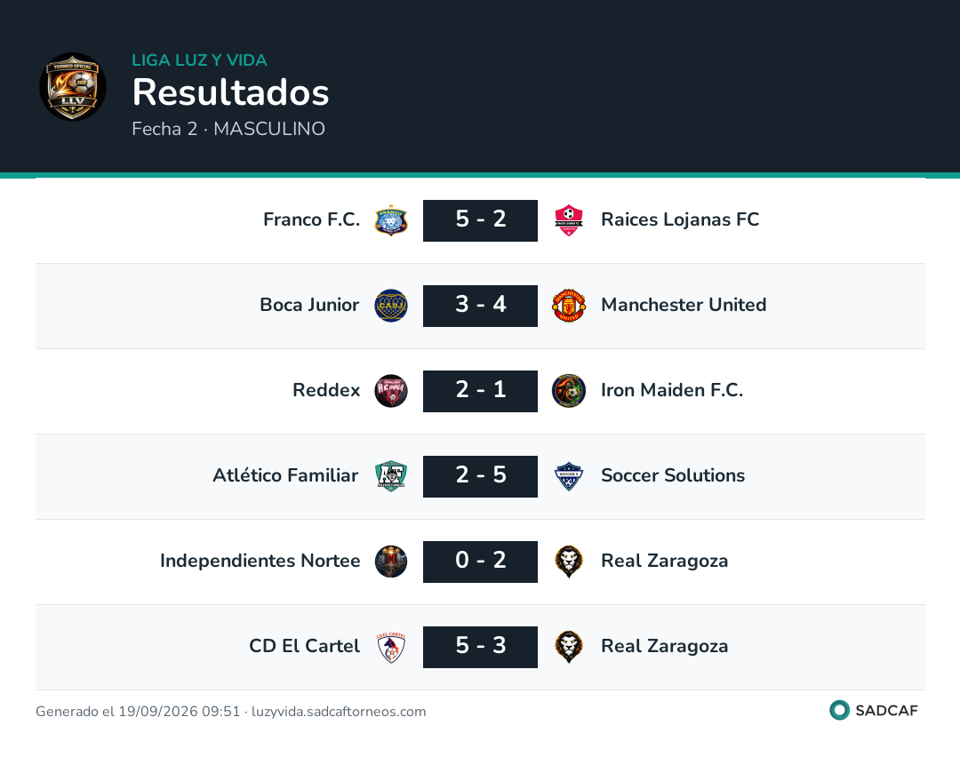Click the CD El Cartel crest
Screen dimensions: 960x757
coord(391,647)
